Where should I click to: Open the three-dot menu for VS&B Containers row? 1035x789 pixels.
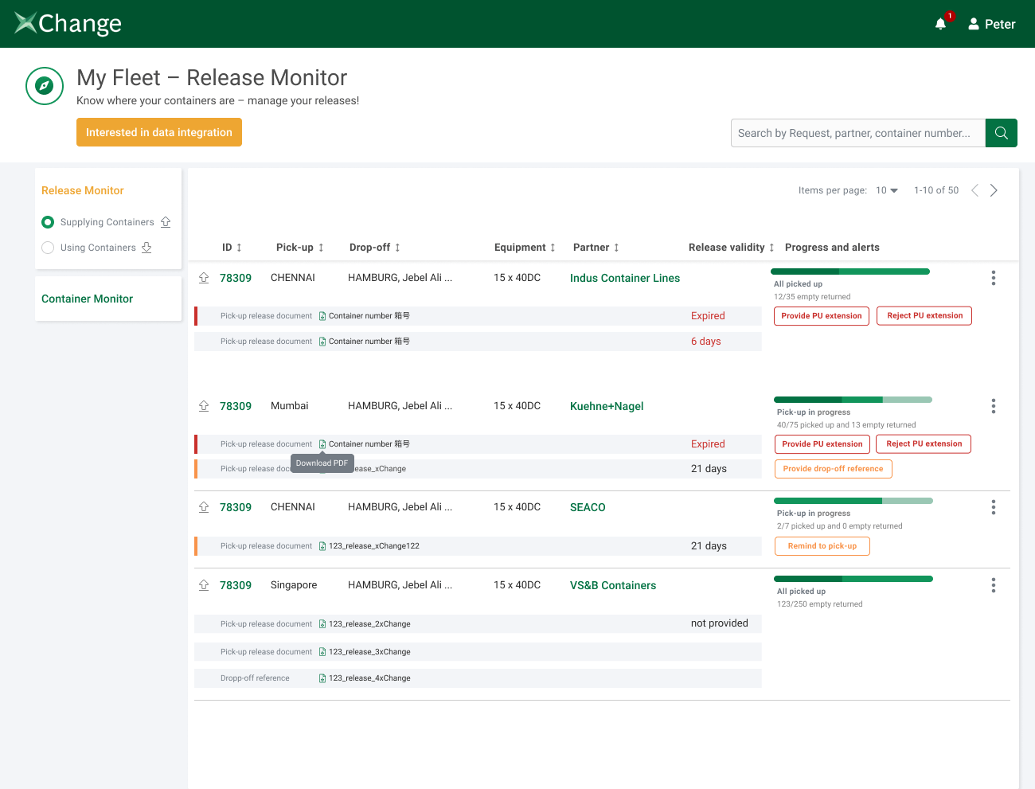(993, 585)
